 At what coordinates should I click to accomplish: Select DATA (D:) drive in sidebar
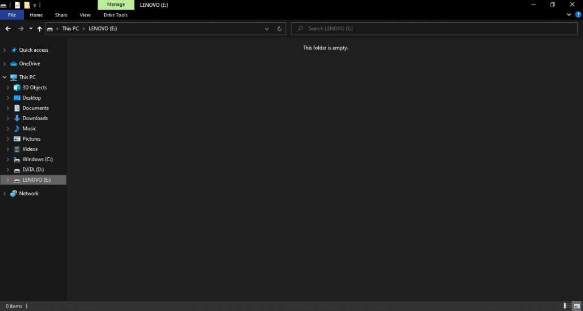click(x=33, y=169)
